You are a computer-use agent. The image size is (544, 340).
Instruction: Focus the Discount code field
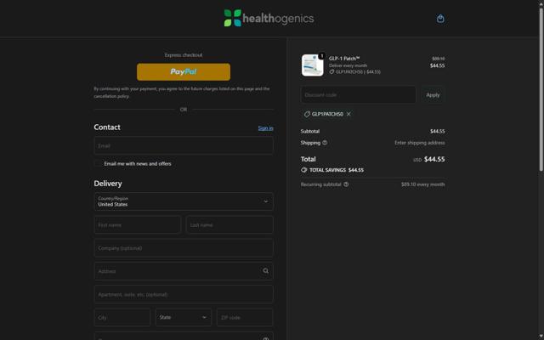coord(359,94)
